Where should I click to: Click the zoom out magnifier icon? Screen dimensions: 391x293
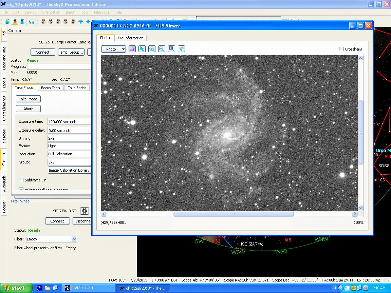click(x=162, y=49)
